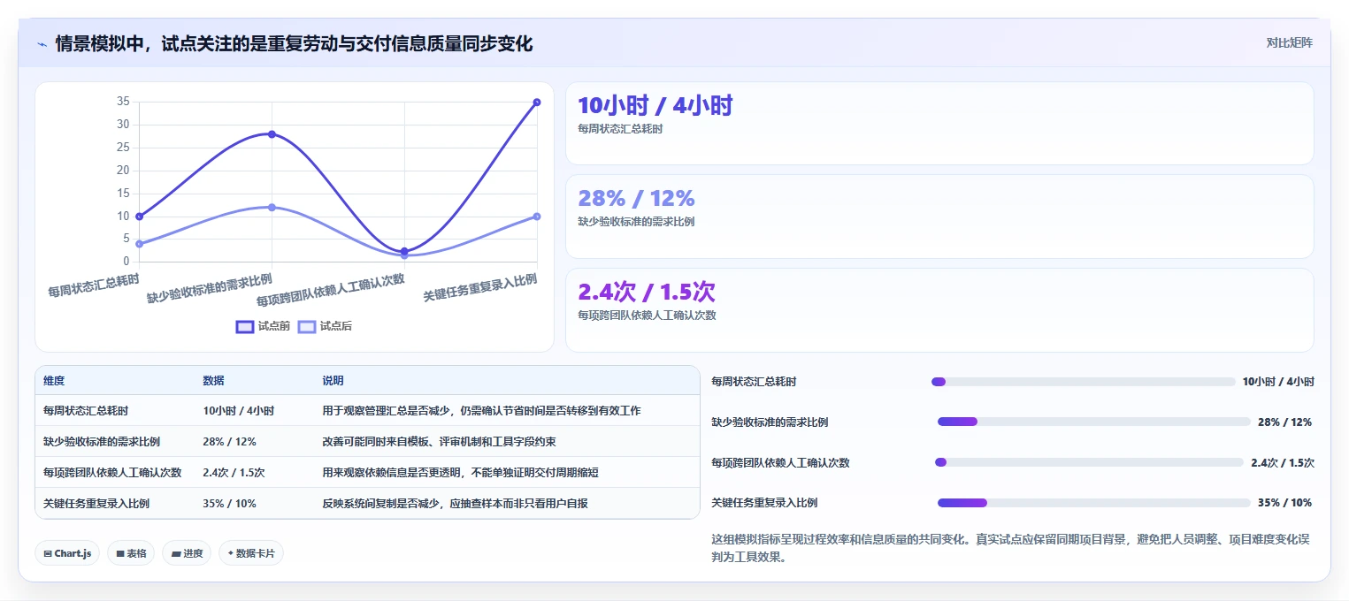Click the 试点前 data point at value 35
This screenshot has width=1349, height=601.
536,103
